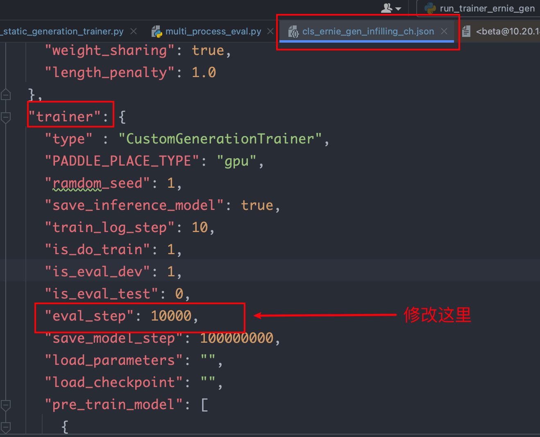The width and height of the screenshot is (540, 437).
Task: Switch to multi_process_eval.py tab
Action: [x=213, y=31]
